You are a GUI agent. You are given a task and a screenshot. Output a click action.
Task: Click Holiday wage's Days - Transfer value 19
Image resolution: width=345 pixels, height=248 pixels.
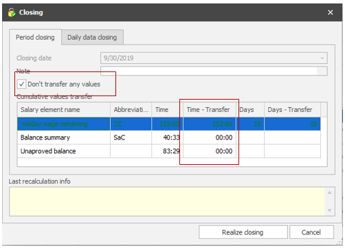point(293,124)
